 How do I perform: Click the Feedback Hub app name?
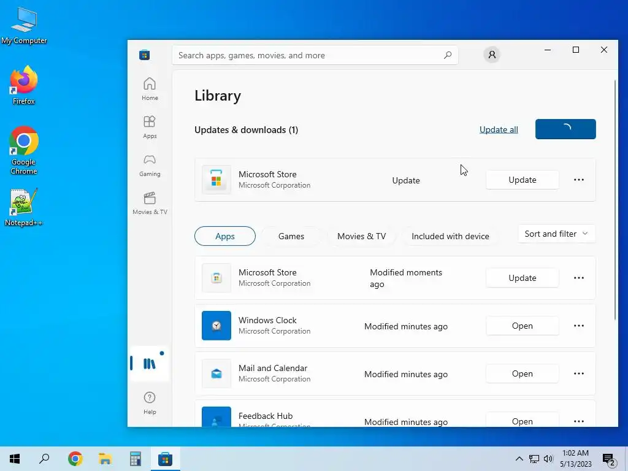click(266, 416)
